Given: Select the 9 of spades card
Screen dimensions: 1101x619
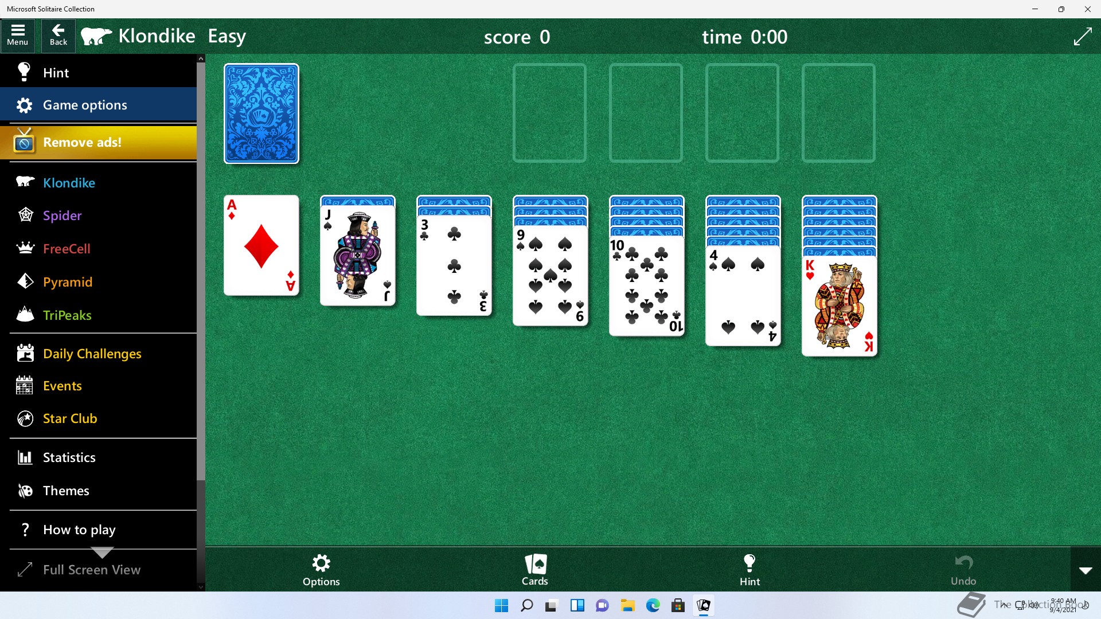Looking at the screenshot, I should (550, 276).
